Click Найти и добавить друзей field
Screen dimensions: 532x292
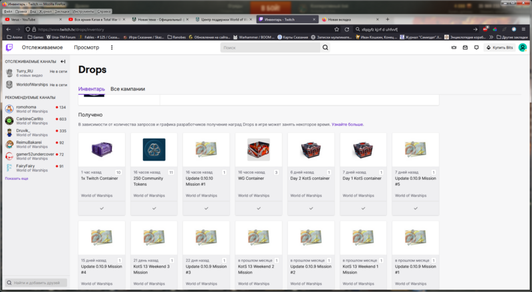tap(36, 283)
